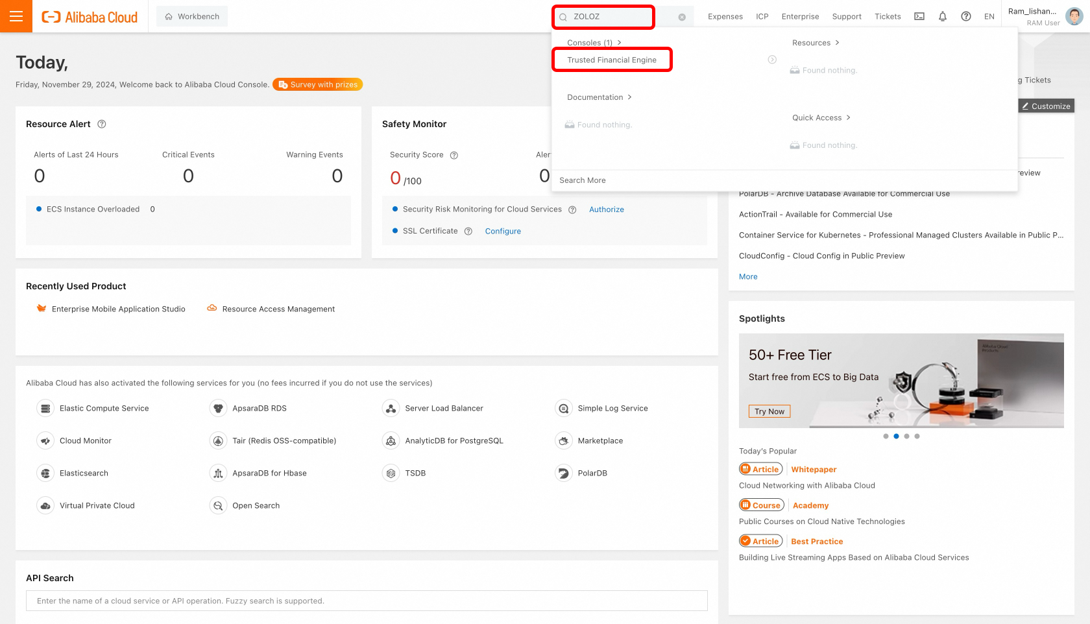Open Elastic Compute Service
The image size is (1090, 624).
point(93,409)
